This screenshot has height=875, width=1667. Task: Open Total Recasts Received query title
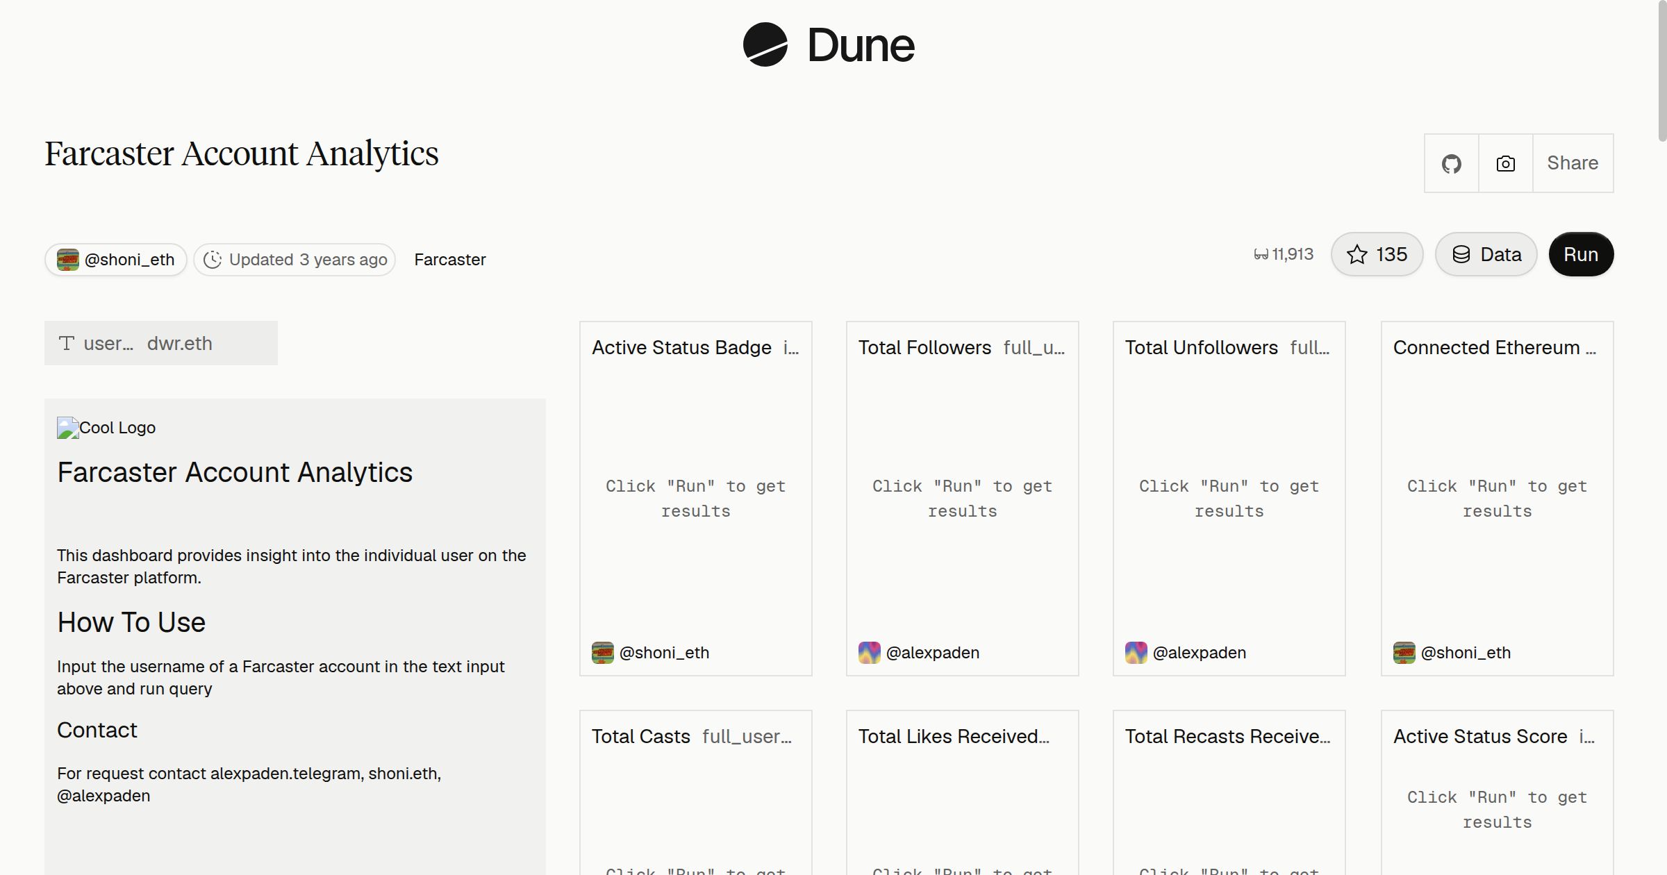tap(1227, 736)
